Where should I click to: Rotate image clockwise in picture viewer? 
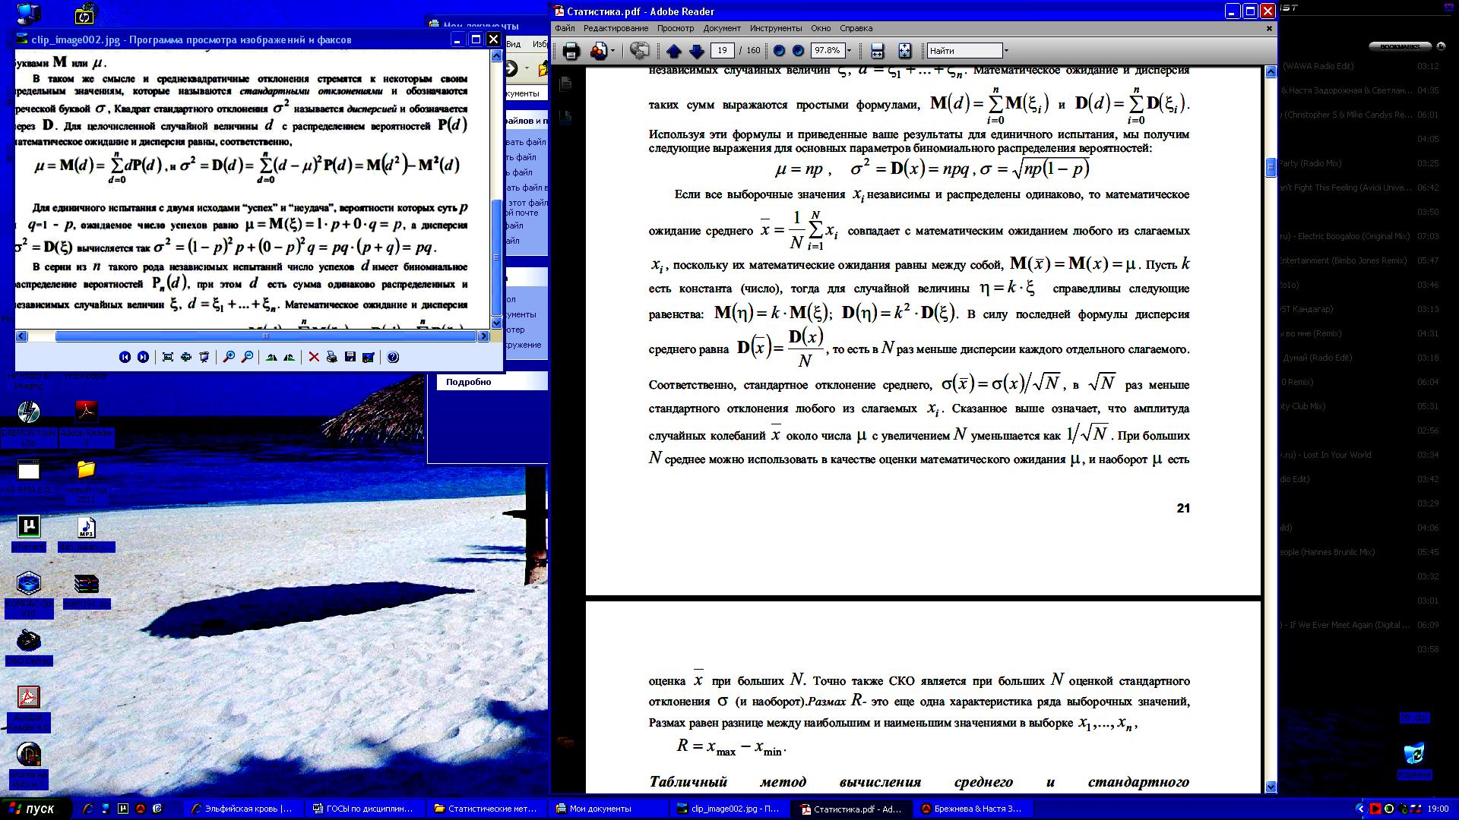(271, 357)
